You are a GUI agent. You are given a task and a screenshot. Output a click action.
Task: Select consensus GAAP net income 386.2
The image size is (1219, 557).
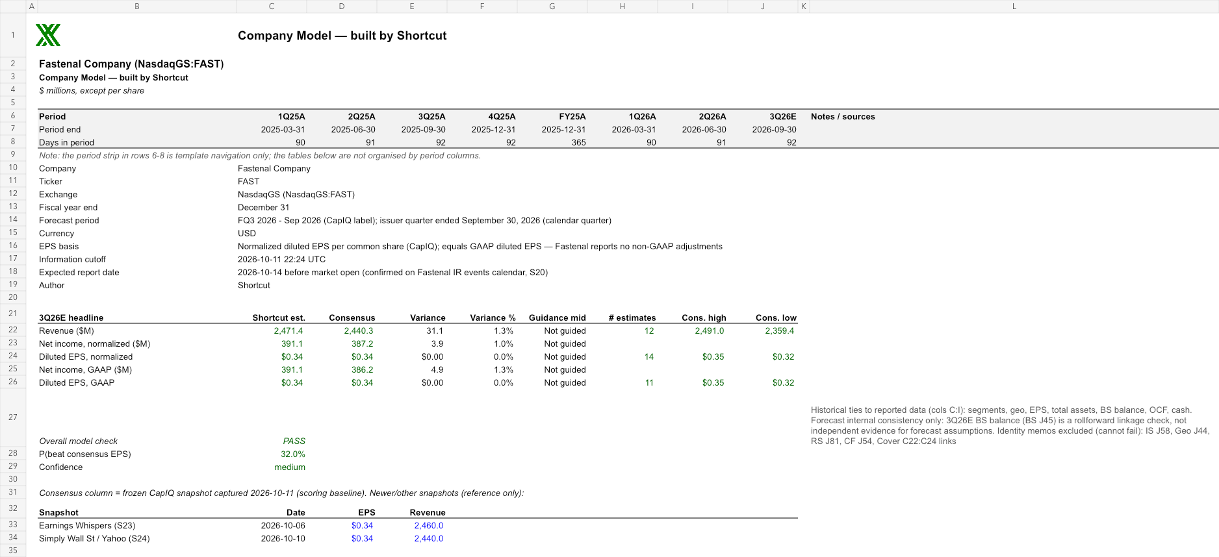363,370
